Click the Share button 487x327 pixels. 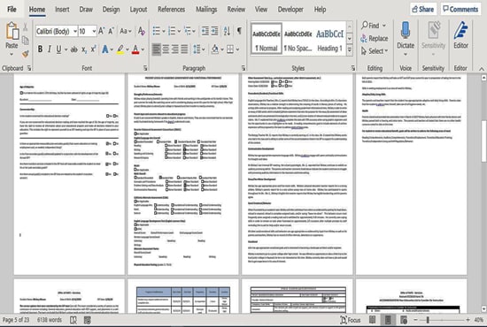point(423,10)
